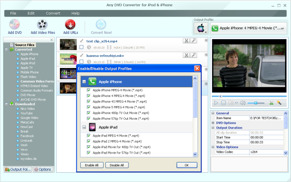Uncheck Apple iPhone 5 MPEG-4 Movie
291x182 pixels.
tap(88, 107)
